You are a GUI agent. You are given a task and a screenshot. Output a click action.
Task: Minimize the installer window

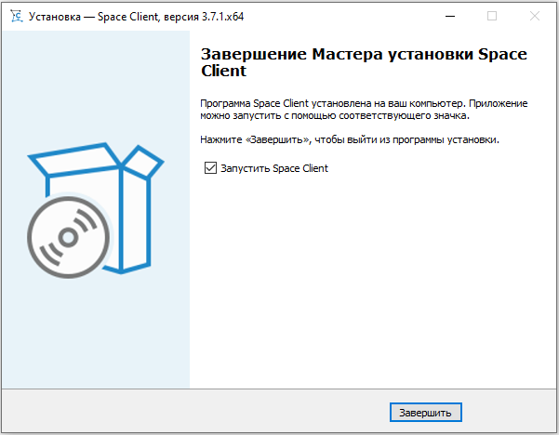click(x=450, y=16)
